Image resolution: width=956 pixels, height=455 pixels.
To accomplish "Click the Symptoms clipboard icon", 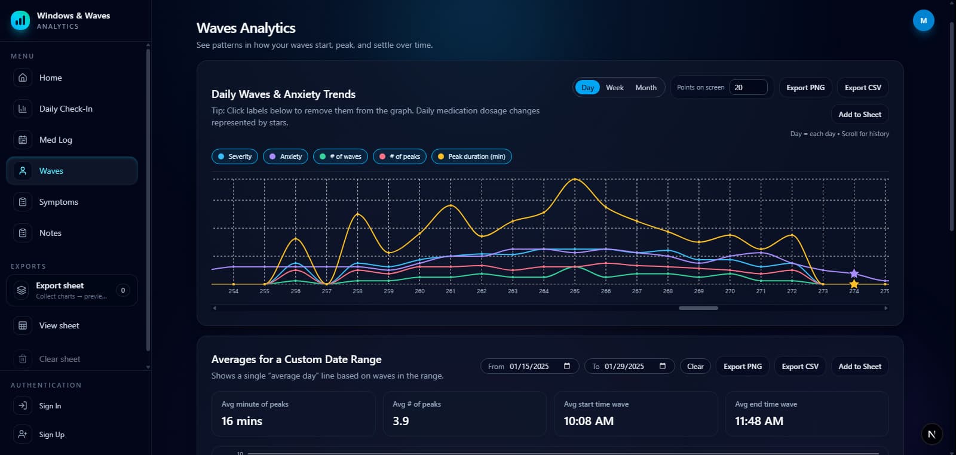I will pyautogui.click(x=23, y=202).
